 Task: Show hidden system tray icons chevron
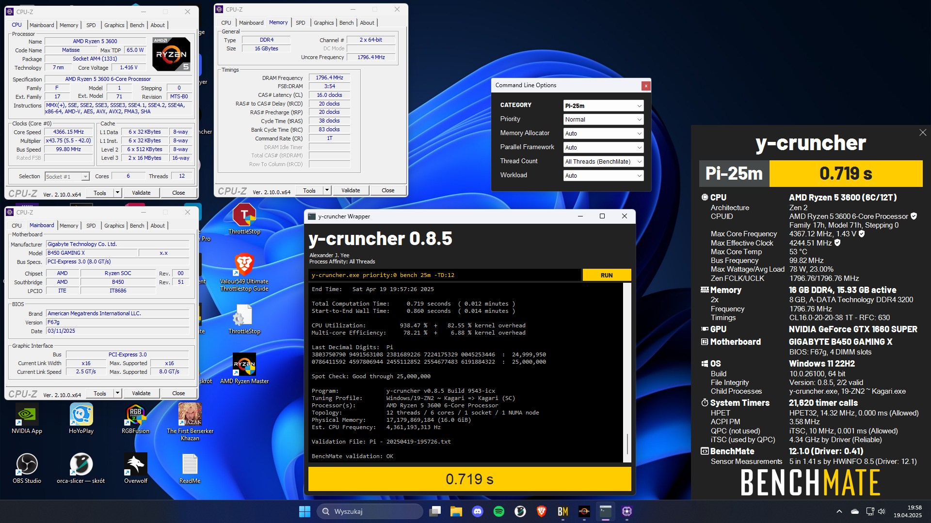pos(839,511)
